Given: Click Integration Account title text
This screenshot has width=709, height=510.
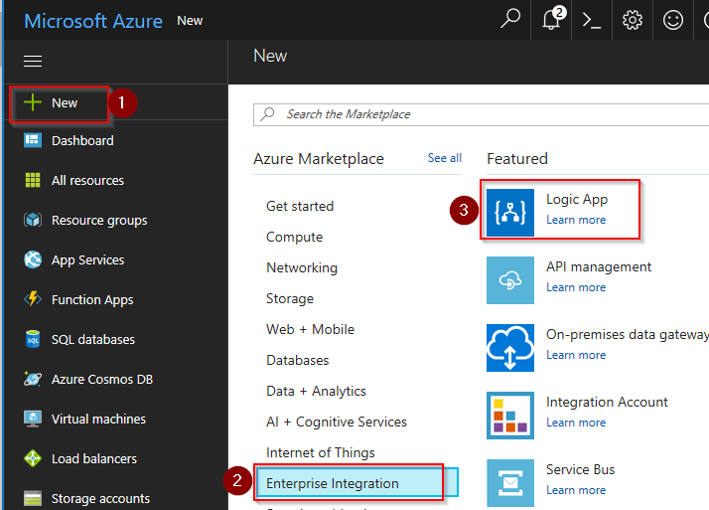Looking at the screenshot, I should coord(607,402).
